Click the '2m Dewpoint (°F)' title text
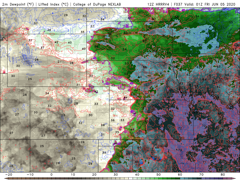240x180 pixels. pos(18,4)
